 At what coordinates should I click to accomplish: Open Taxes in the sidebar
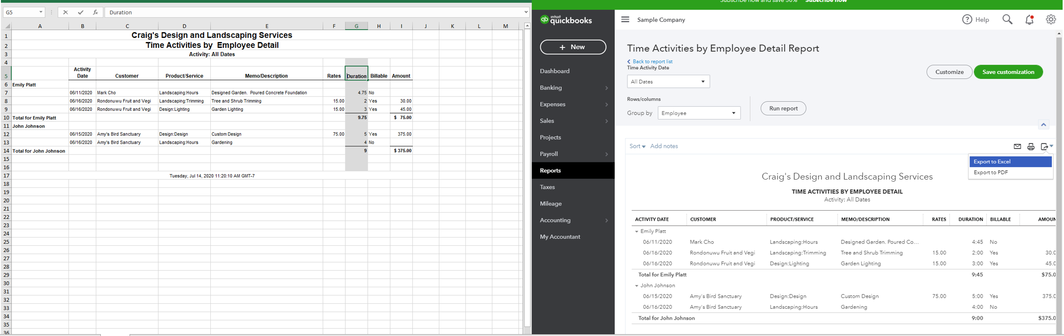pos(547,187)
